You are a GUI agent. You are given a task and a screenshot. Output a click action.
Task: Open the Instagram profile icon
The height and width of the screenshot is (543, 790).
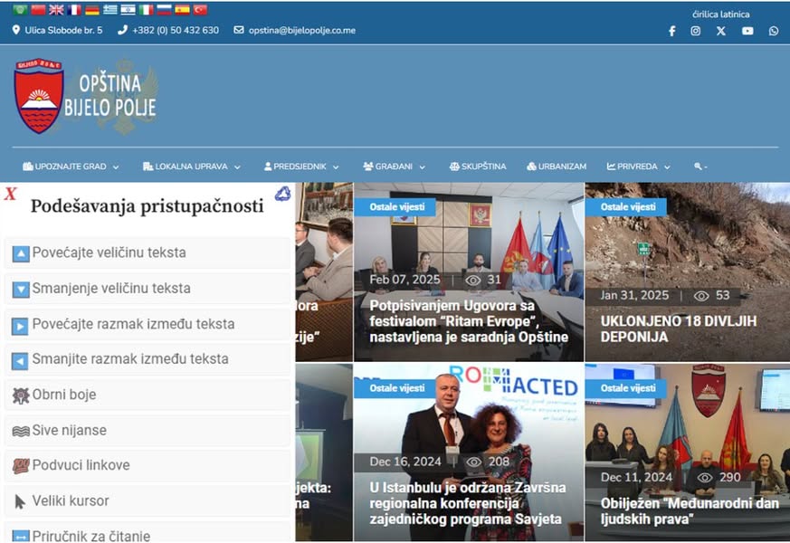click(695, 32)
